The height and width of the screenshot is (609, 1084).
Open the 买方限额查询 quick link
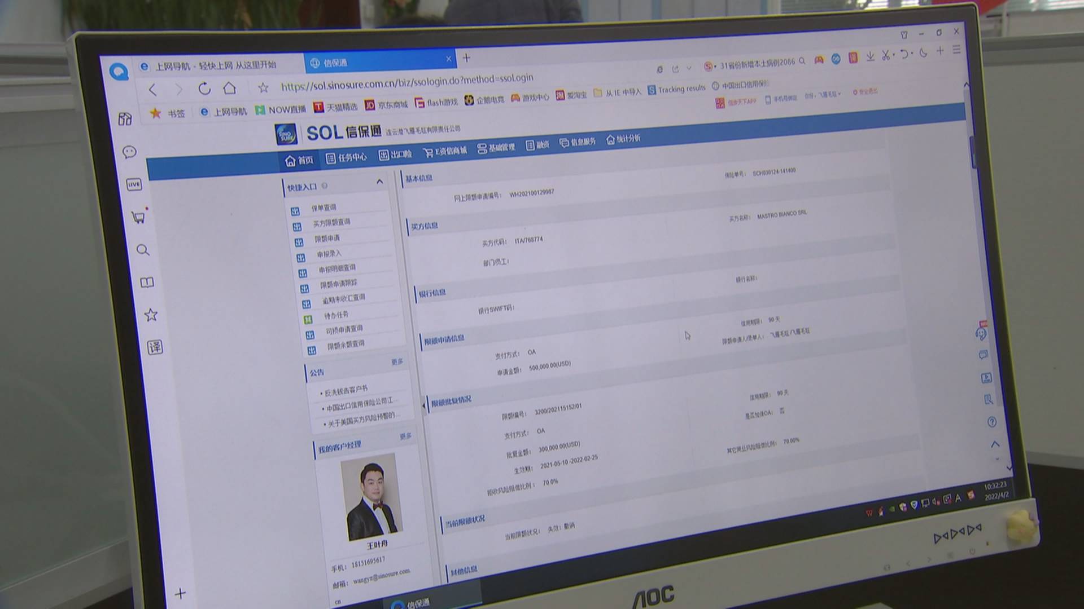331,223
